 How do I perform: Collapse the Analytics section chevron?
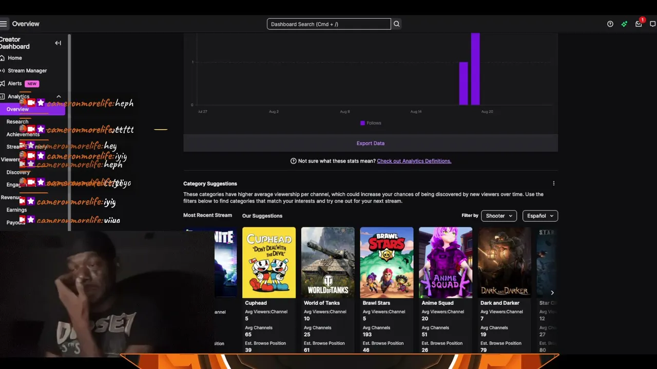coord(59,96)
